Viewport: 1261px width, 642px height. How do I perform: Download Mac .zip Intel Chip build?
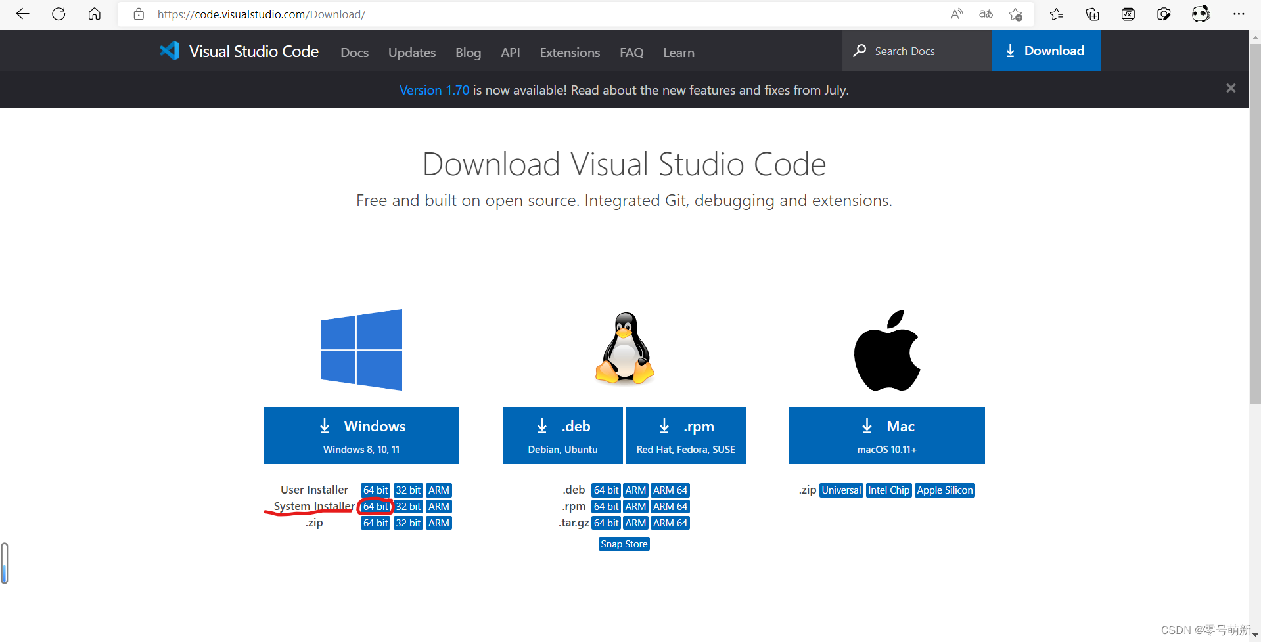[x=888, y=490]
